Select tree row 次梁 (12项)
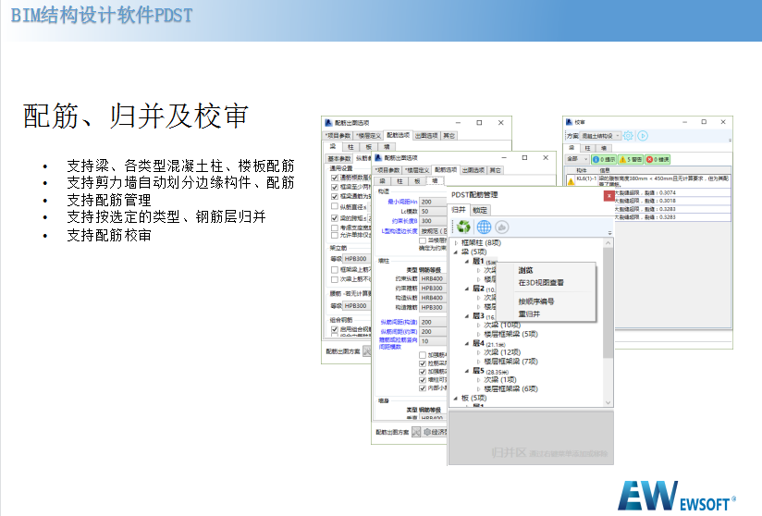Screen dimensions: 762x516 [502, 351]
